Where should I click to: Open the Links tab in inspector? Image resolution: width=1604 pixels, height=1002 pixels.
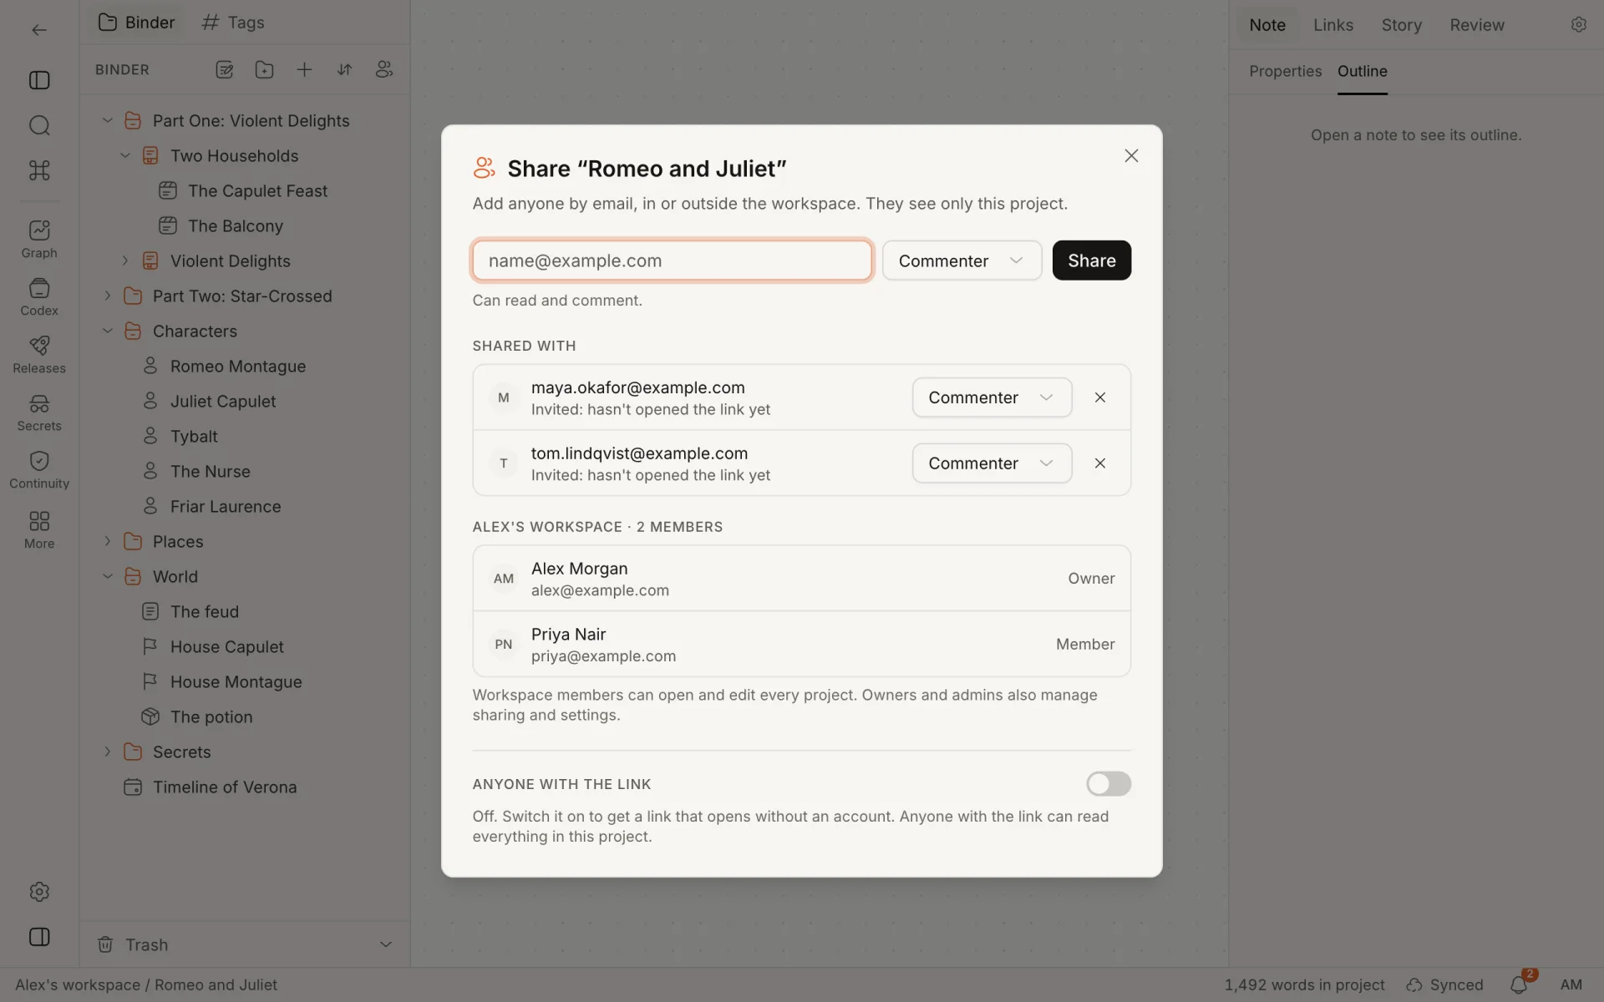tap(1332, 25)
